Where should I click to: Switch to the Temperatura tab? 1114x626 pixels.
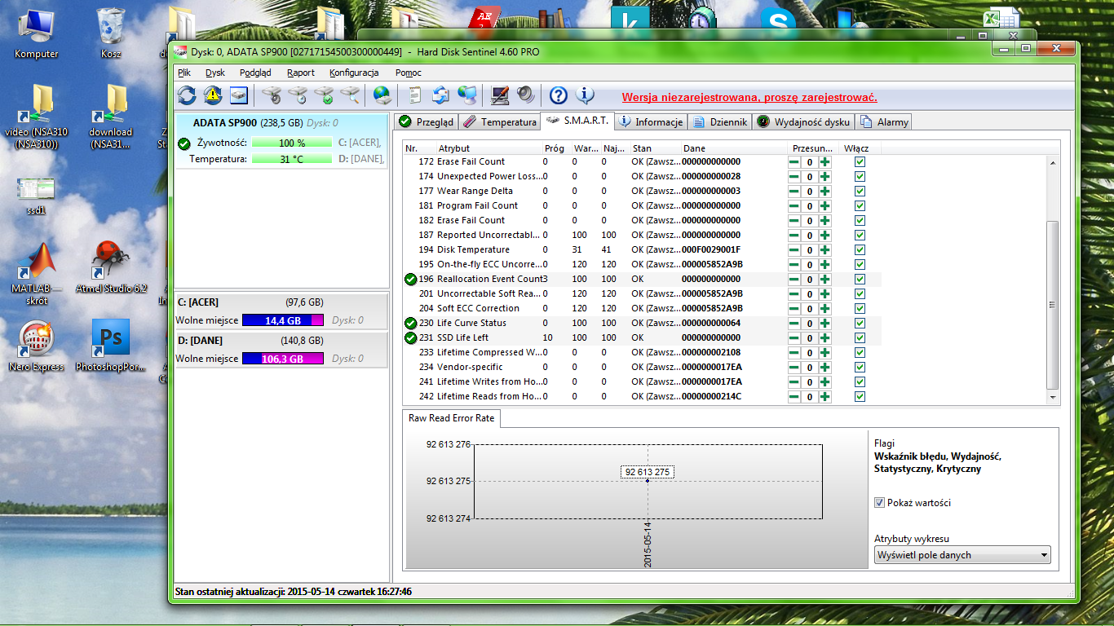click(499, 121)
